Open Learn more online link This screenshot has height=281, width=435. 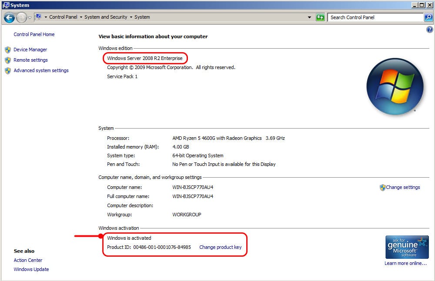pyautogui.click(x=405, y=263)
